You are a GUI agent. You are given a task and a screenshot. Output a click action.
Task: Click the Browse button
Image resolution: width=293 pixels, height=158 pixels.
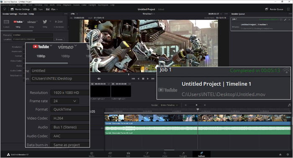click(x=59, y=39)
